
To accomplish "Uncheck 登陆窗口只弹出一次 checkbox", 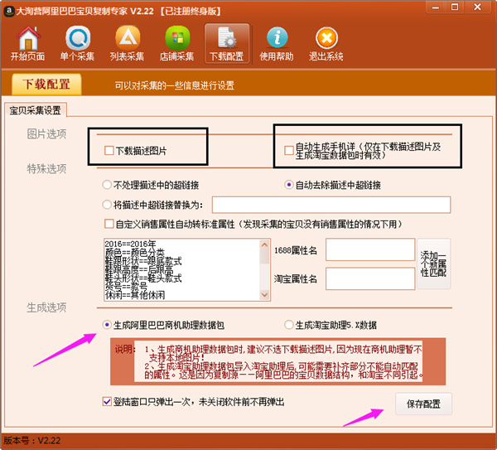I will 107,401.
